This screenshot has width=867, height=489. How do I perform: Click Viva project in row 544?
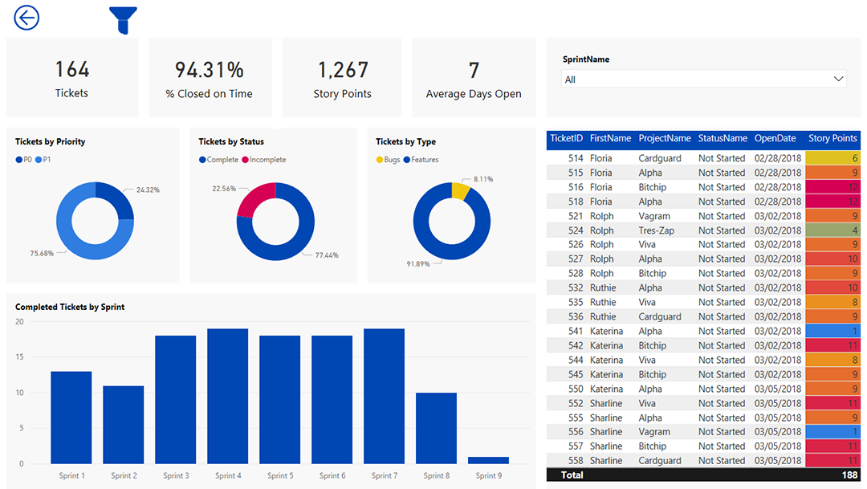click(647, 360)
